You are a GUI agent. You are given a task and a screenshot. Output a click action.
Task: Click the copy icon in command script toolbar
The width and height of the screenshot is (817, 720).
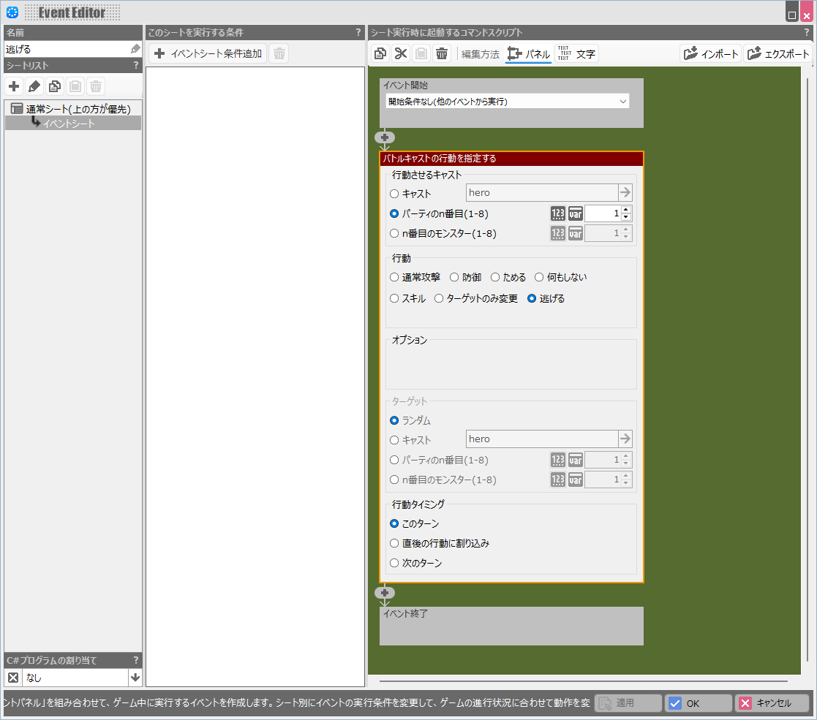(x=380, y=53)
